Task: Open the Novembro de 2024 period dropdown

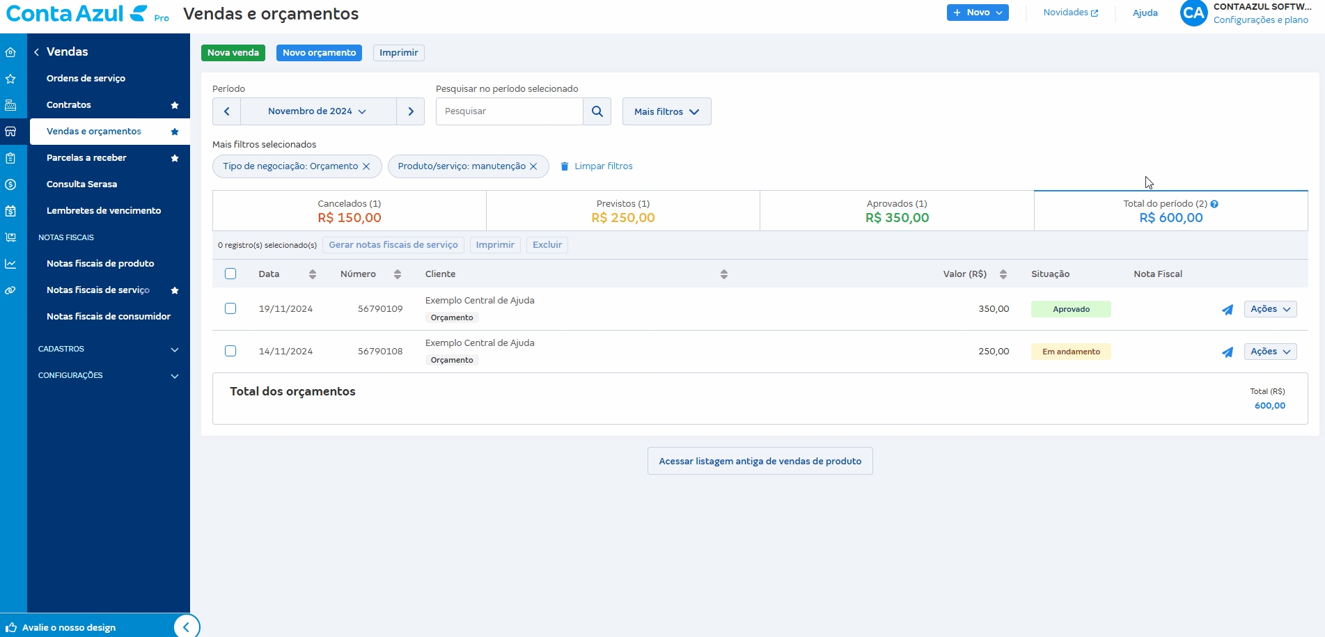Action: tap(317, 111)
